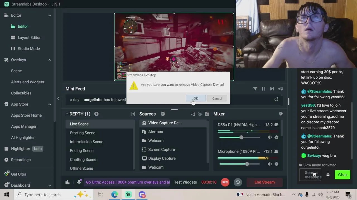Toggle the replay buffer button
This screenshot has width=357, height=200.
pos(238,182)
